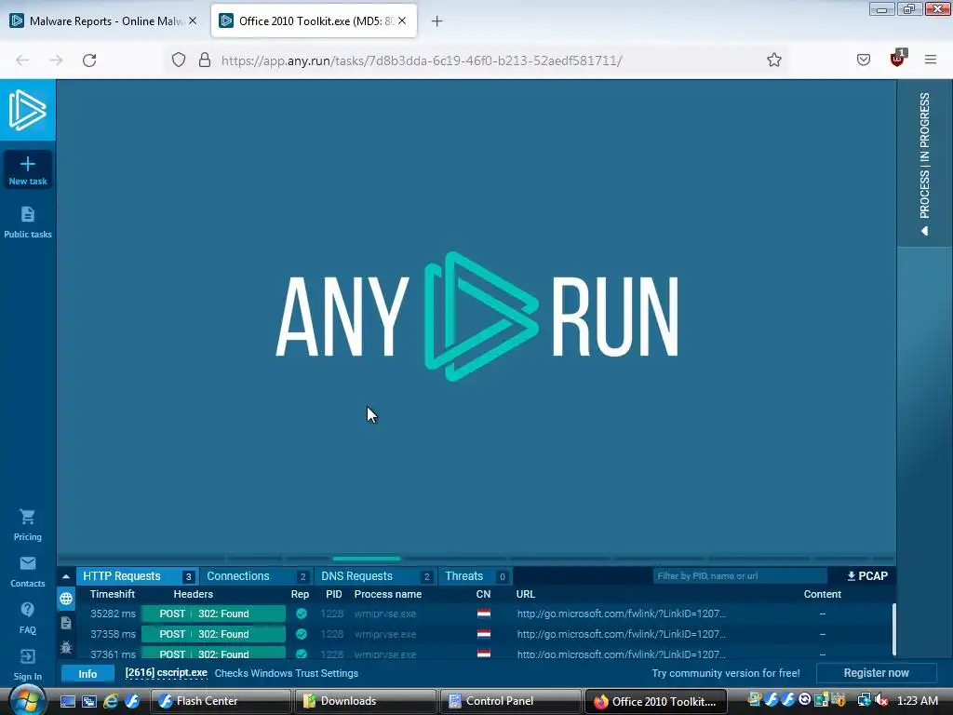Switch to Connections tab

[x=256, y=575]
